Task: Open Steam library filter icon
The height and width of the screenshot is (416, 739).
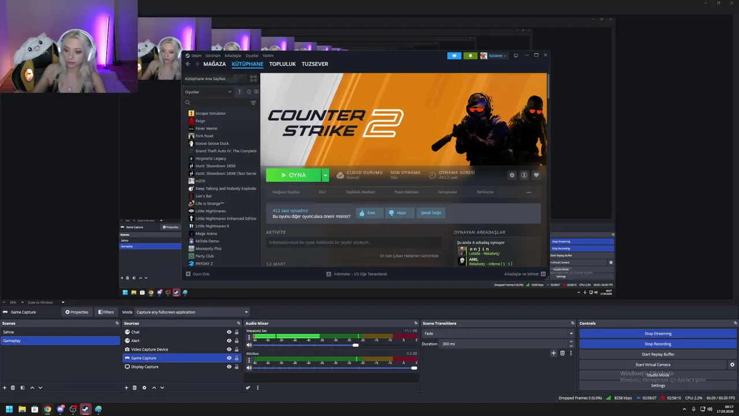Action: [253, 103]
